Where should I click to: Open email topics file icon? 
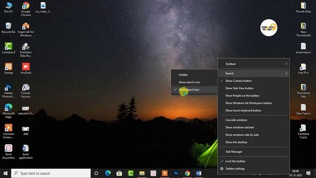[x=303, y=48]
